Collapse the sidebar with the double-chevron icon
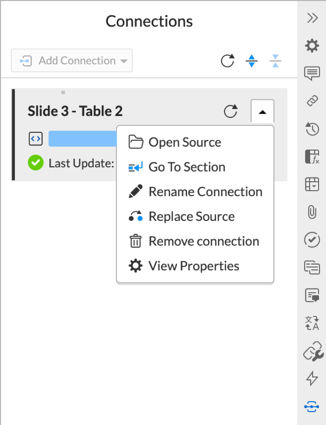This screenshot has height=425, width=326. (x=312, y=19)
